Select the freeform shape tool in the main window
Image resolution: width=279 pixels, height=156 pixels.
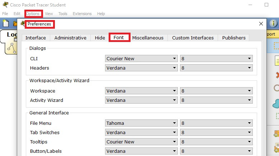click(x=276, y=104)
